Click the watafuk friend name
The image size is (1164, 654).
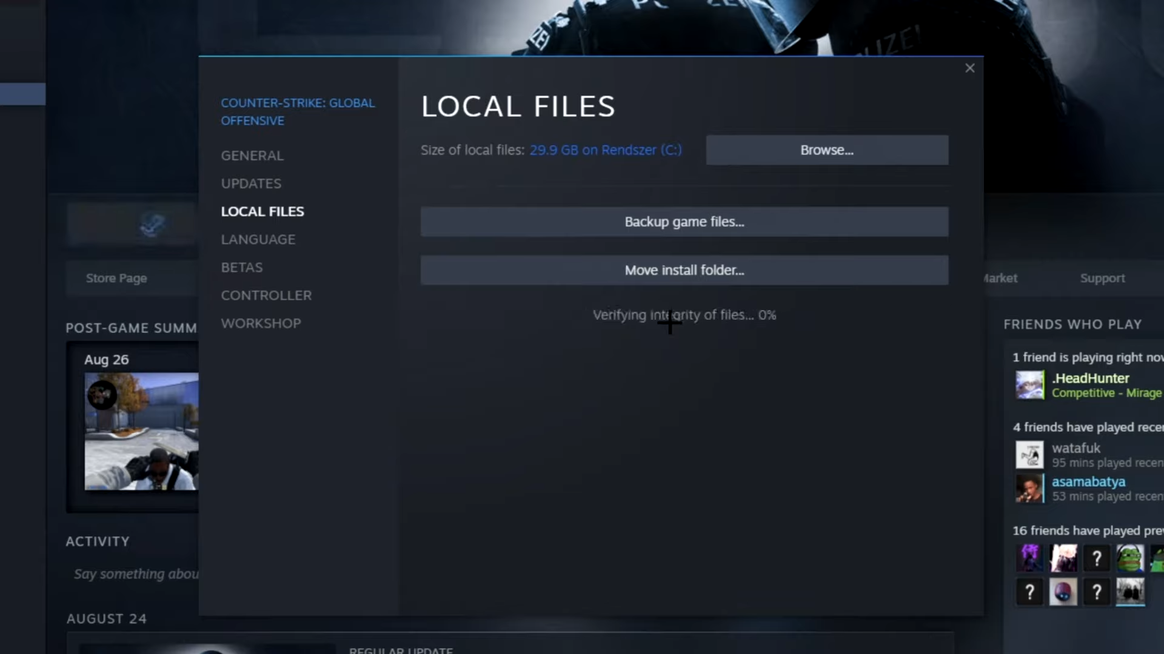[x=1076, y=448]
